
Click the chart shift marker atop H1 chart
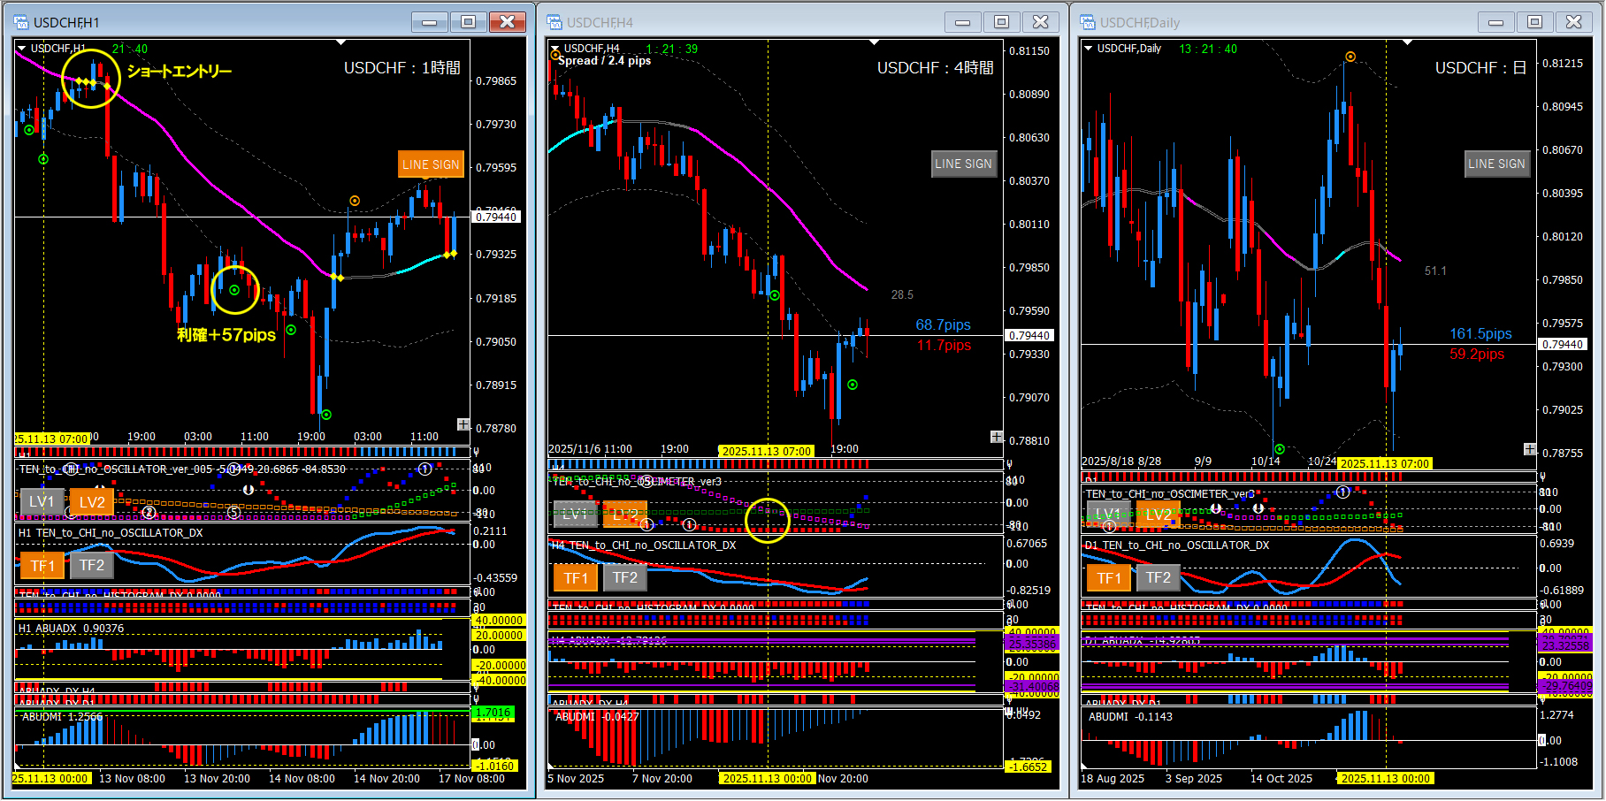341,42
